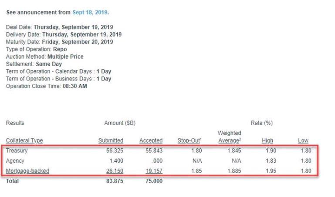Click the Treasury weighted average 1.845
Viewport: 335px width, 197px height.
click(233, 151)
